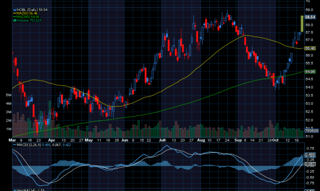Click the 3M volume axis label
The width and height of the screenshot is (320, 191).
pos(9,112)
